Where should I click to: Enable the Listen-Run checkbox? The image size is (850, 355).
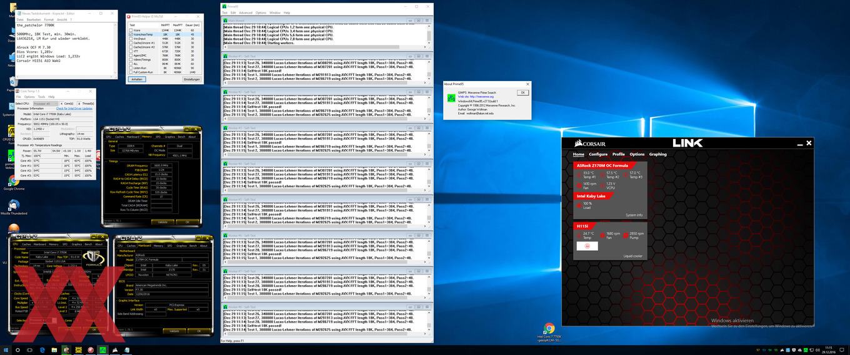[131, 68]
